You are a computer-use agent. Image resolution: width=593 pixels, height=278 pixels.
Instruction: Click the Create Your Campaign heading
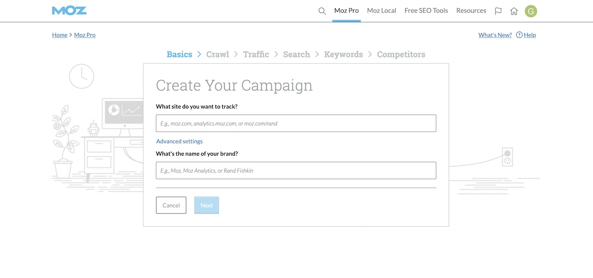[234, 85]
